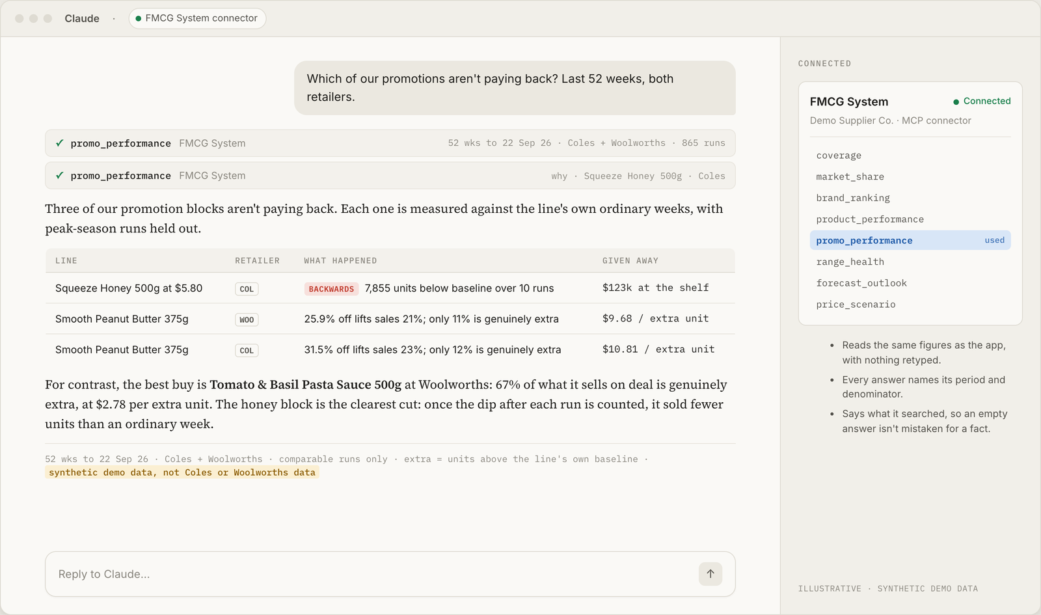Click the highlighted synthetic demo data note
The height and width of the screenshot is (615, 1041).
(182, 472)
